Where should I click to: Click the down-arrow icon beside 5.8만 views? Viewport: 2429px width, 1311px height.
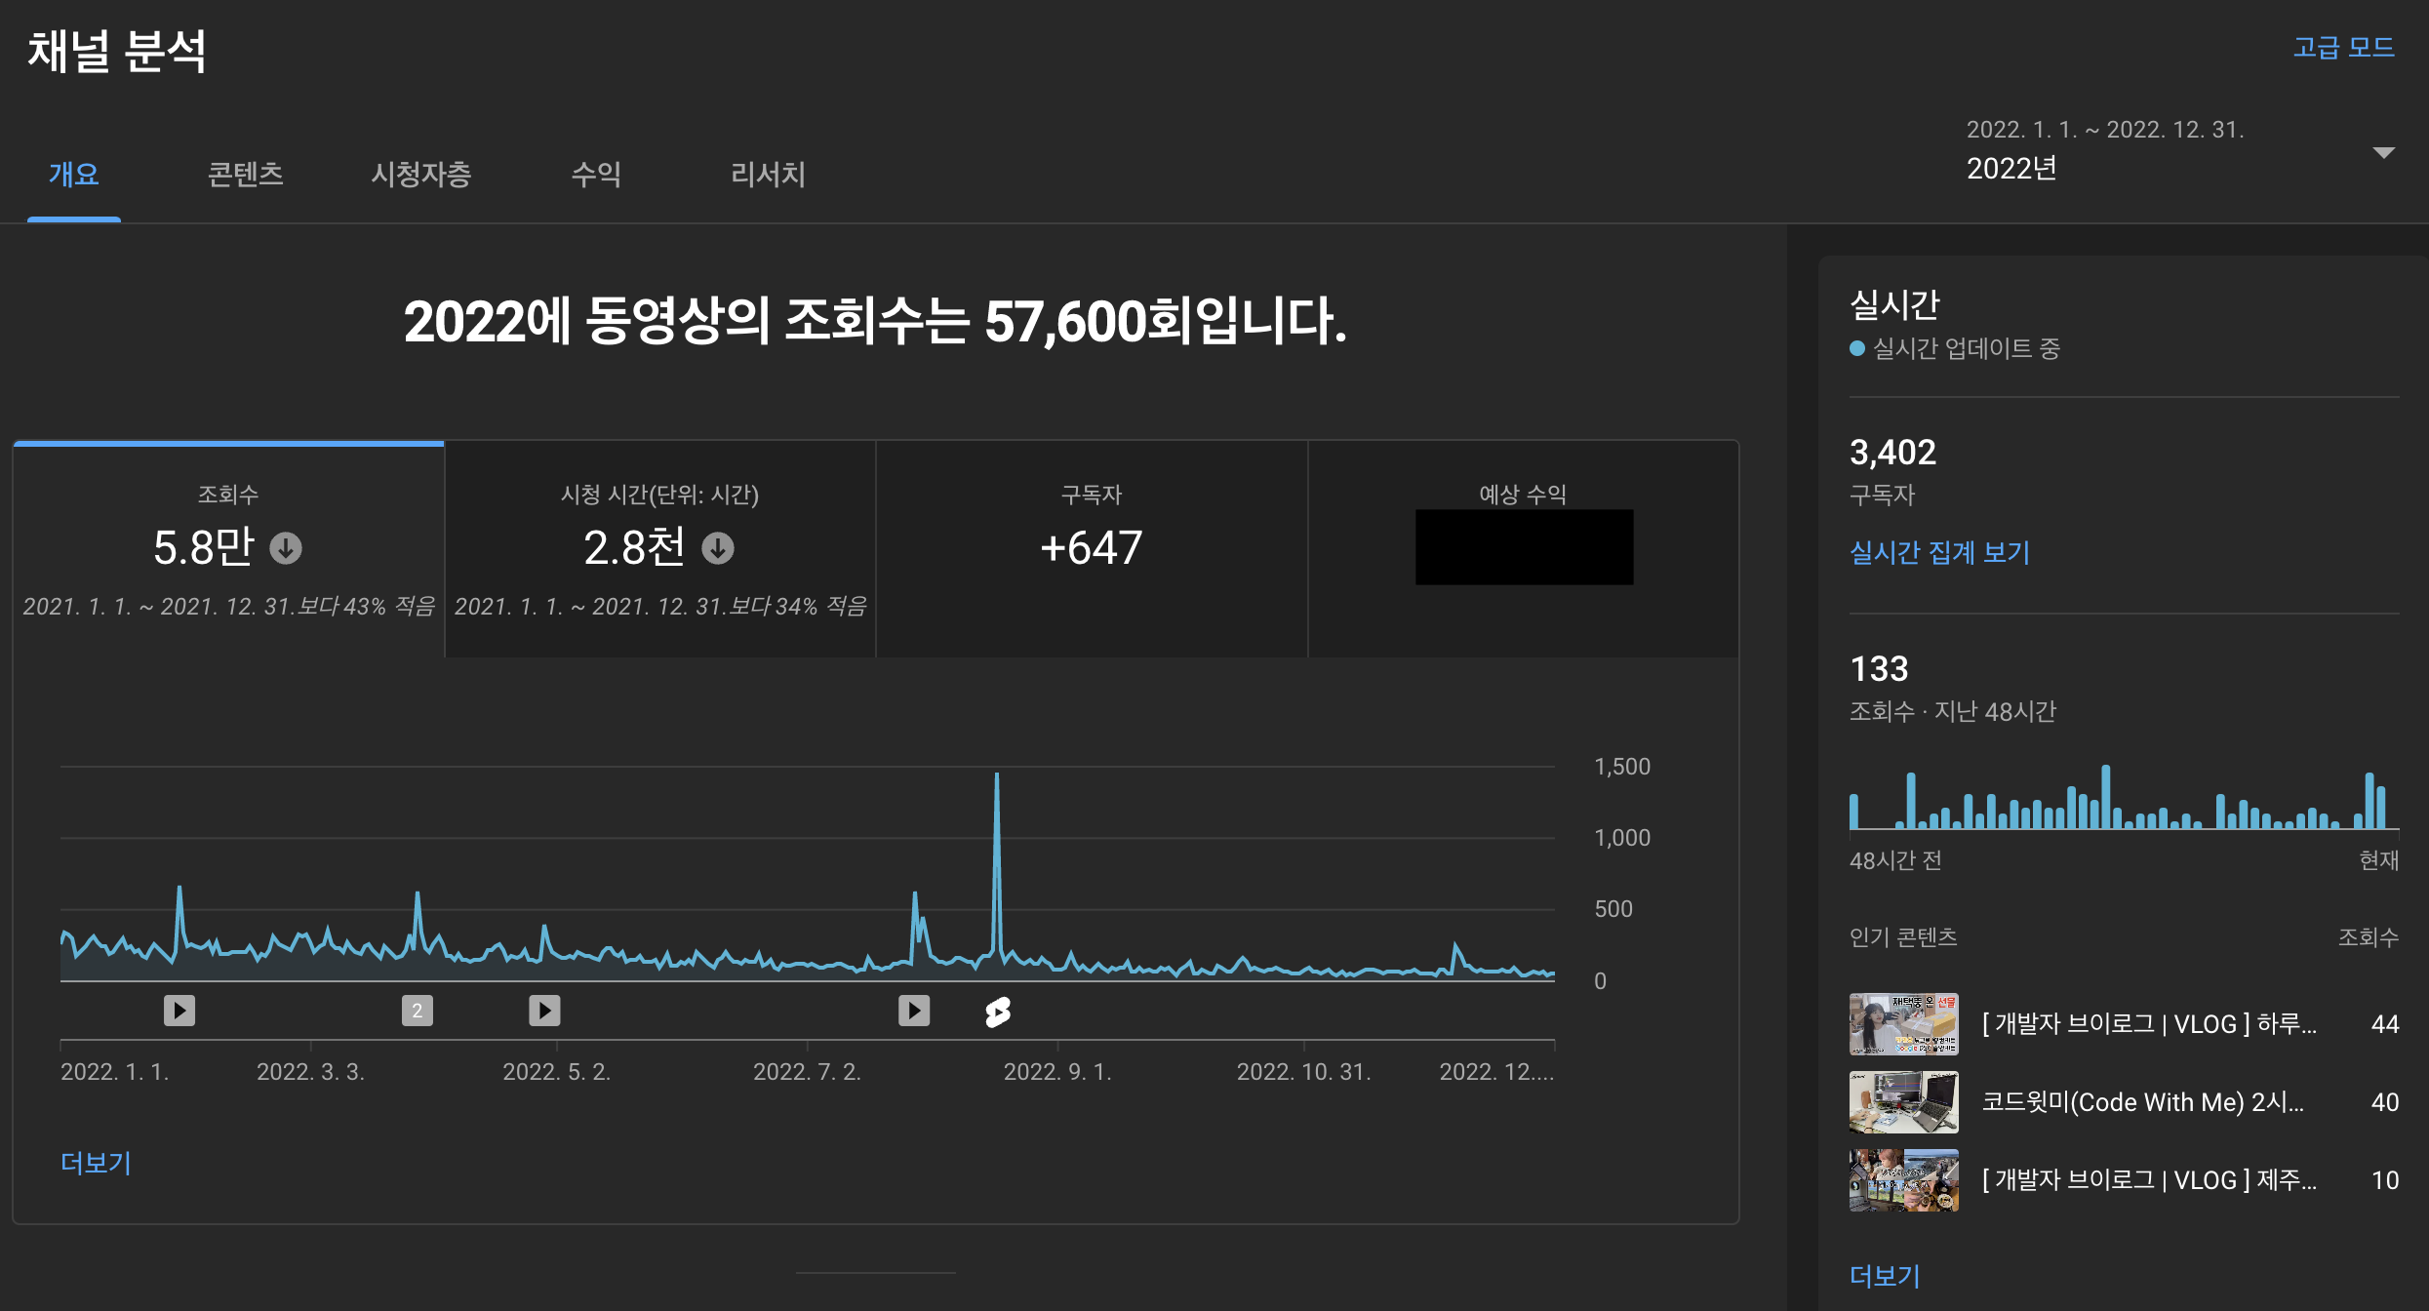point(286,548)
